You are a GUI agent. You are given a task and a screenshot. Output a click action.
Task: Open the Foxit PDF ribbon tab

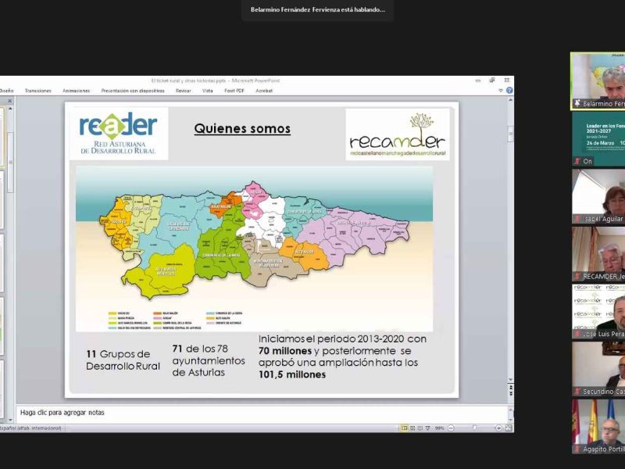pos(234,91)
